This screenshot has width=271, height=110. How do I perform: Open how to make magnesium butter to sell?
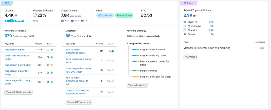[x=77, y=81]
